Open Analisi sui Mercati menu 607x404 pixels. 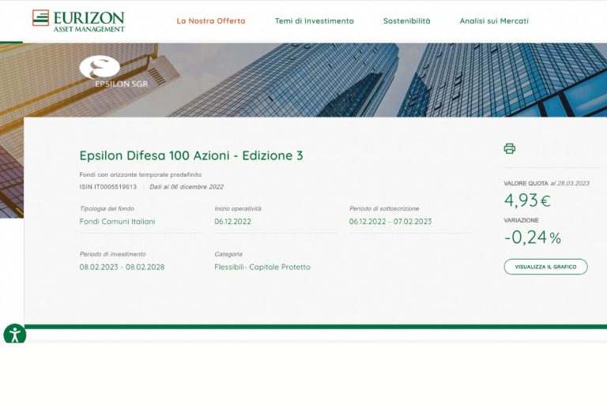[494, 21]
